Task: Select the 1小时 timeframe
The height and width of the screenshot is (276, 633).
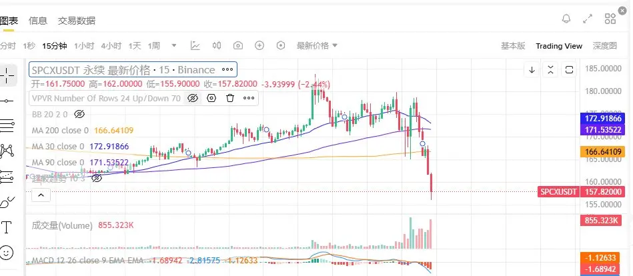Action: click(84, 46)
